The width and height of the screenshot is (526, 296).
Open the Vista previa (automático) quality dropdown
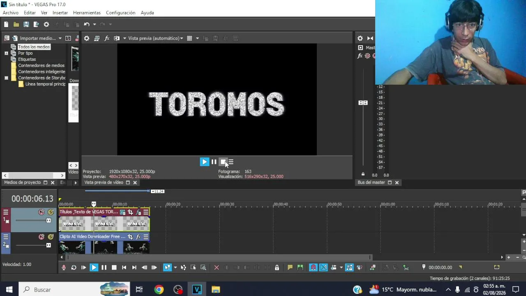pyautogui.click(x=156, y=38)
